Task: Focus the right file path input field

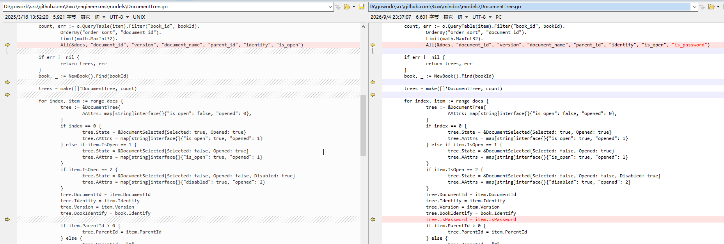Action: 530,7
